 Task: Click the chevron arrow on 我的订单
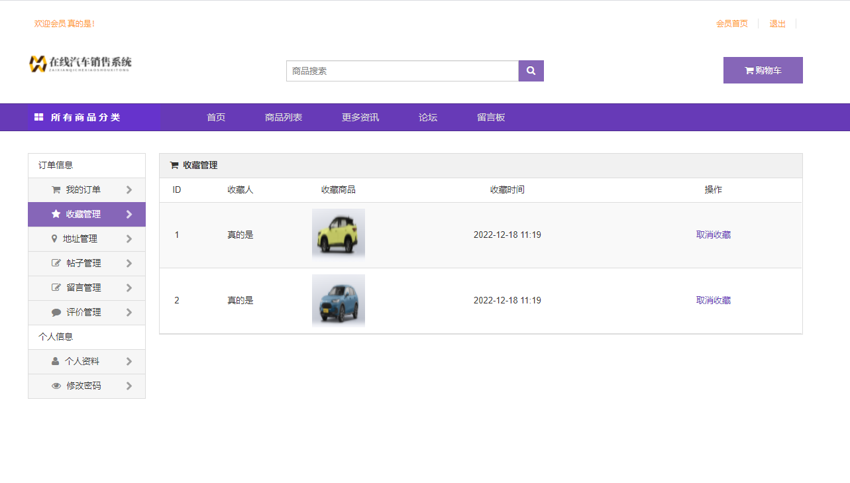coord(129,189)
